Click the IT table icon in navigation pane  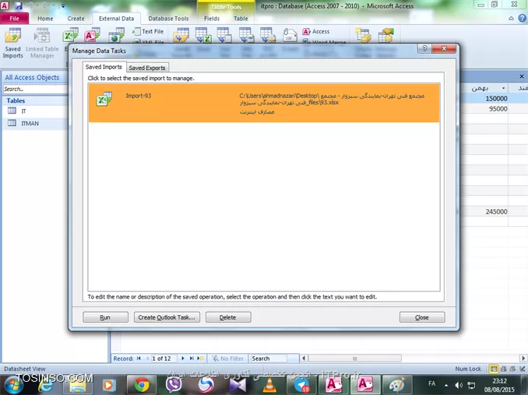point(12,111)
